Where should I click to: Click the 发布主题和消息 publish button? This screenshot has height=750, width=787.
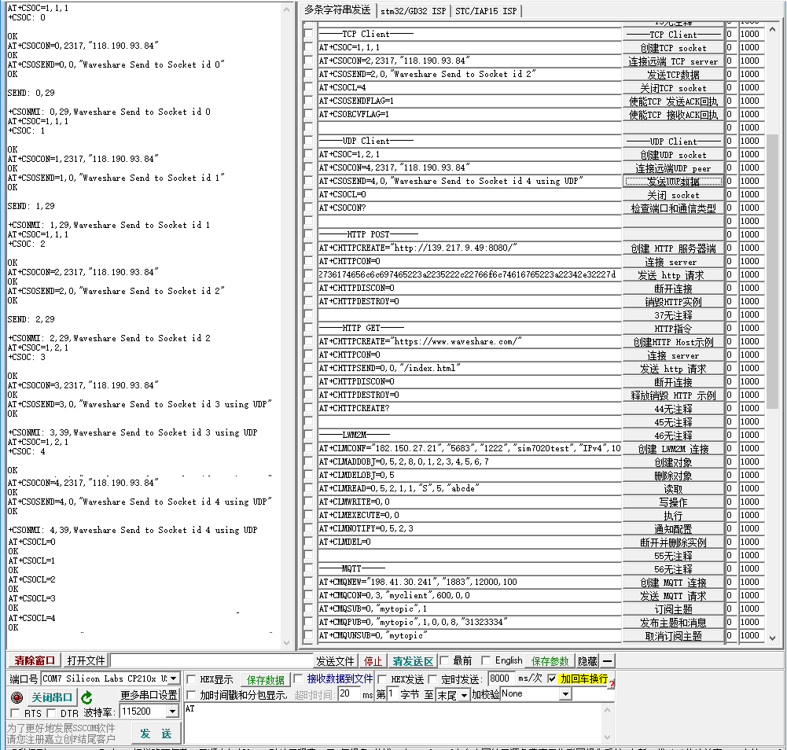[x=673, y=623]
